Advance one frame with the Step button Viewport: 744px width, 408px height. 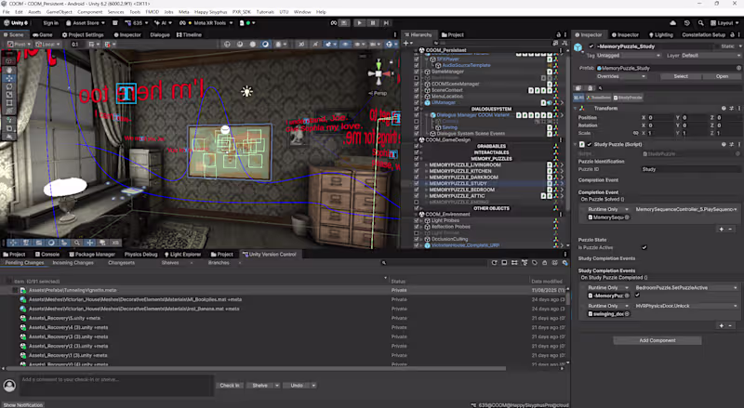pyautogui.click(x=386, y=23)
